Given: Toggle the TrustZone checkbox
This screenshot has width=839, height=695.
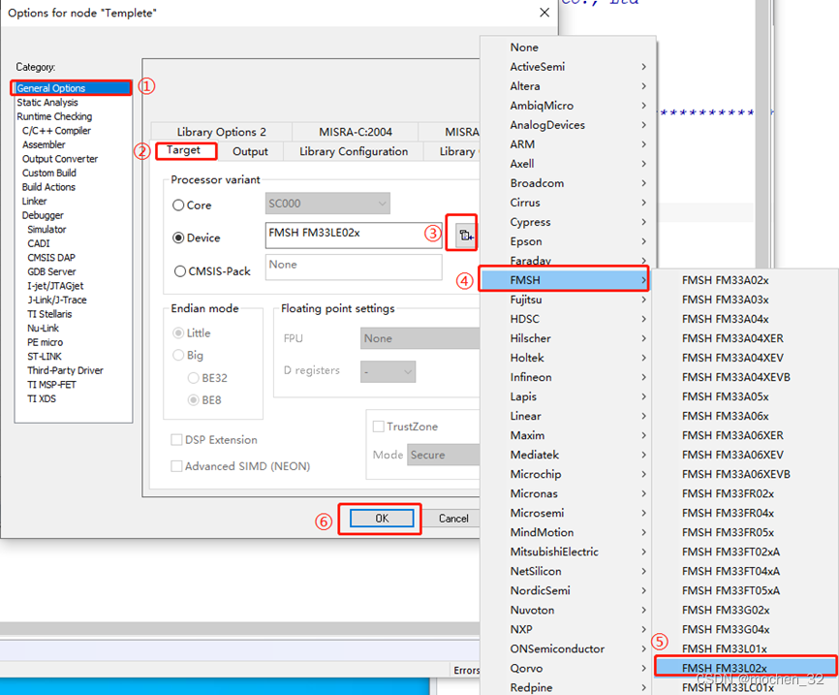Looking at the screenshot, I should pos(378,426).
